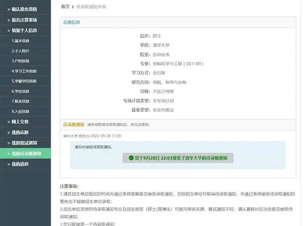Open 我的复试通知 sidebar item

(25, 143)
